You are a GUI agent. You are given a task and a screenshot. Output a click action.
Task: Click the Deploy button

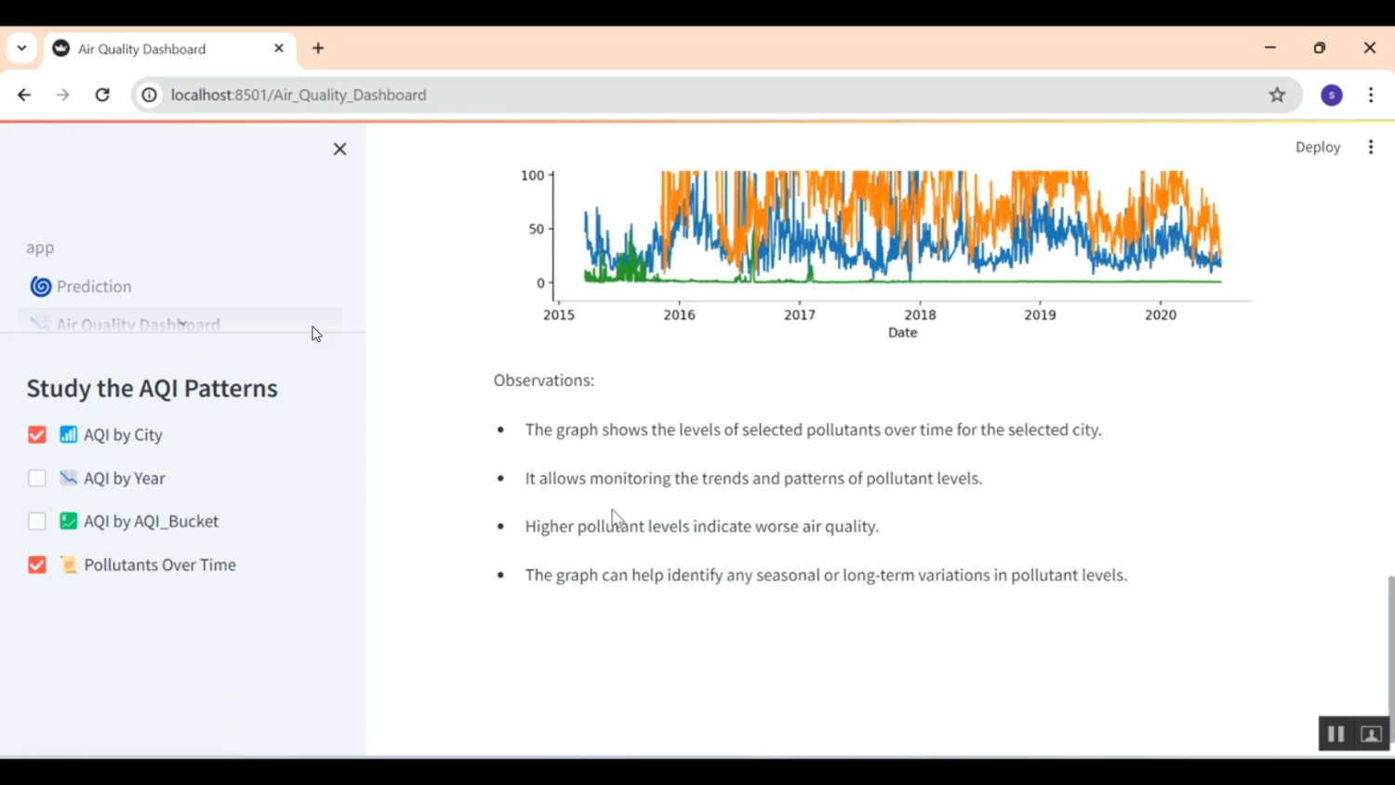pos(1317,147)
